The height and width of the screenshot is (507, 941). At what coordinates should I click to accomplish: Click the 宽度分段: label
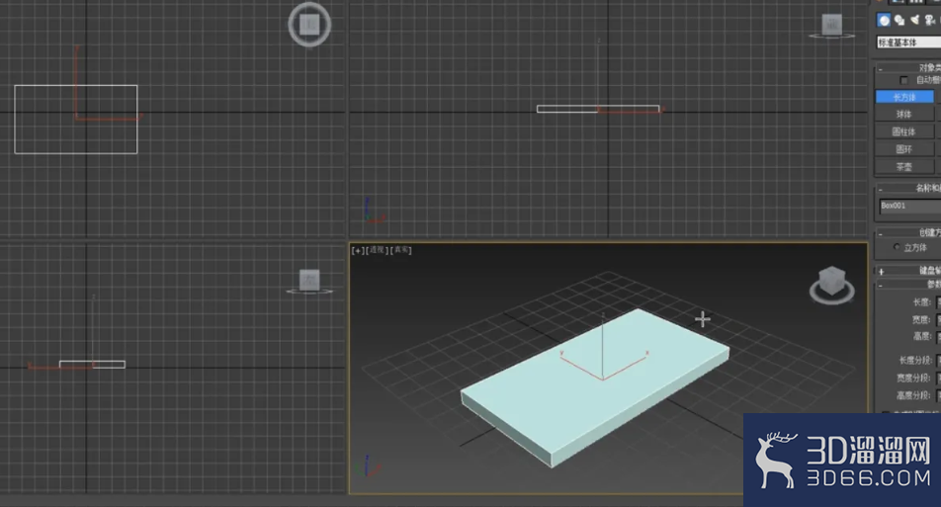click(914, 378)
